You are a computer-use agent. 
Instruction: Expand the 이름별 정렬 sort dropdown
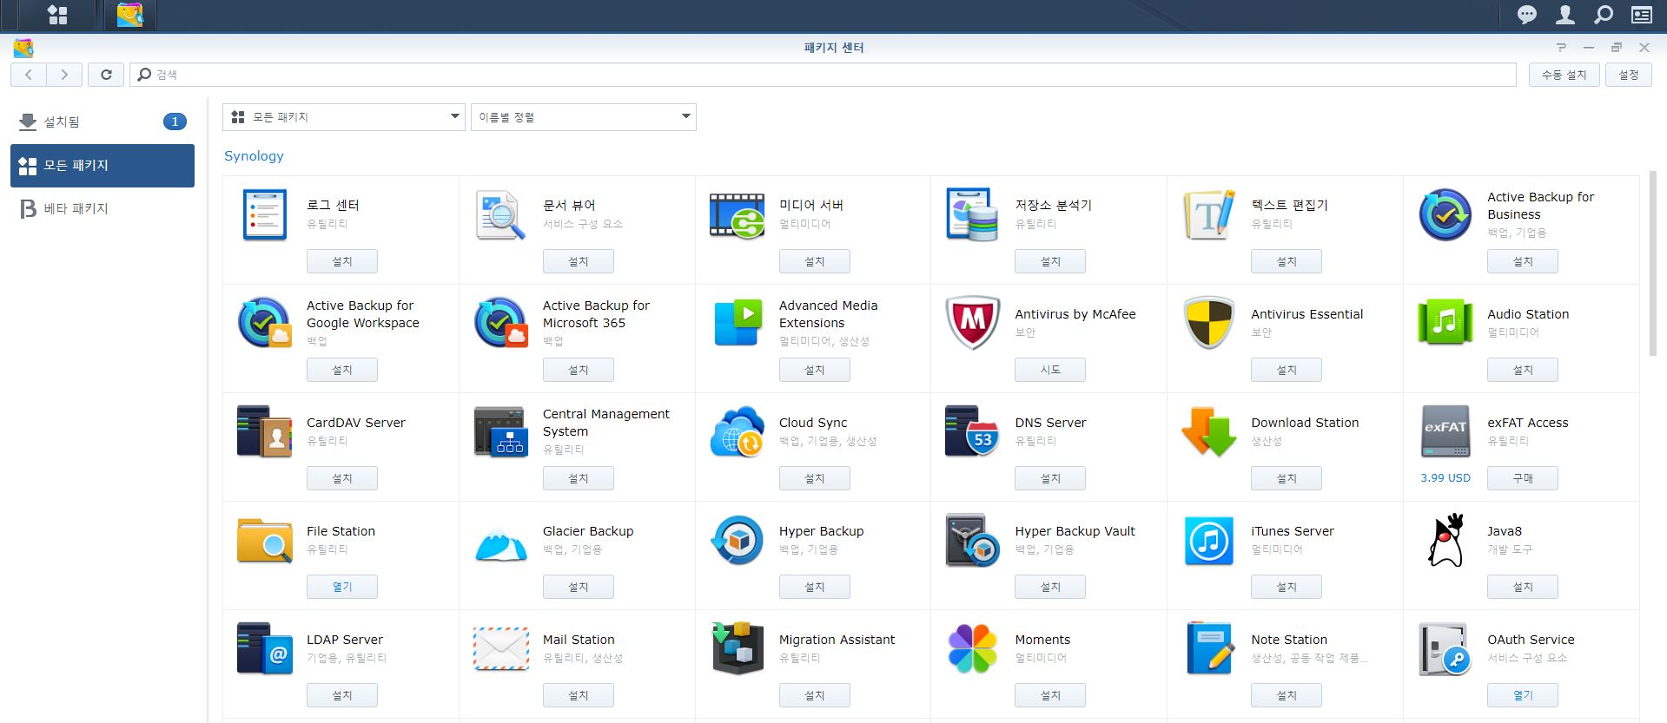point(584,117)
